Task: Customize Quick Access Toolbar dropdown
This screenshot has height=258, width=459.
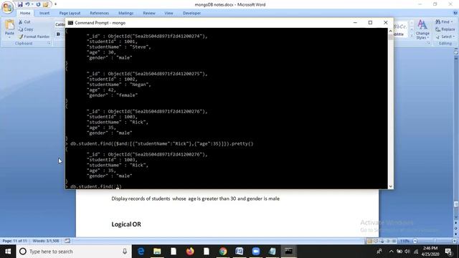Action: click(55, 4)
